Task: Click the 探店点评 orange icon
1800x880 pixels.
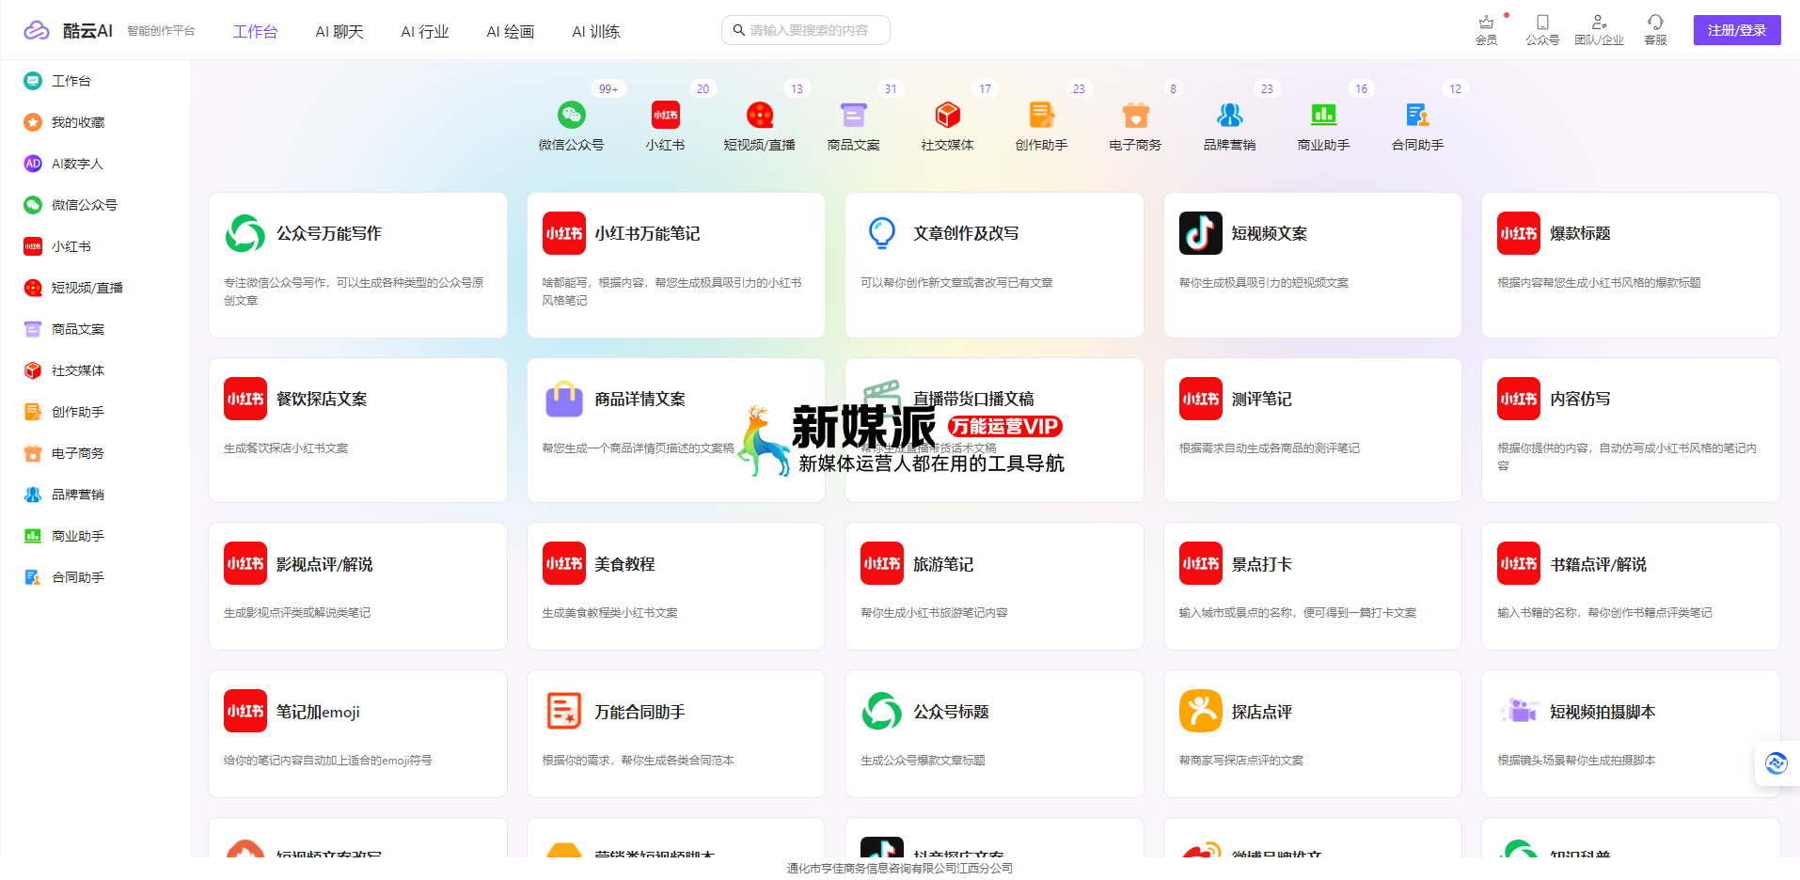Action: 1201,712
